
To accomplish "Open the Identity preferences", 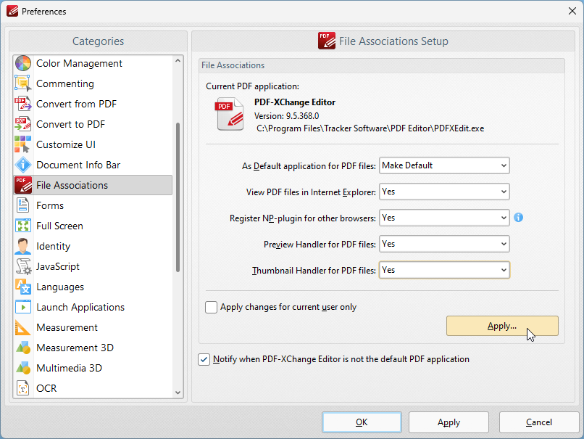I will tap(93, 246).
